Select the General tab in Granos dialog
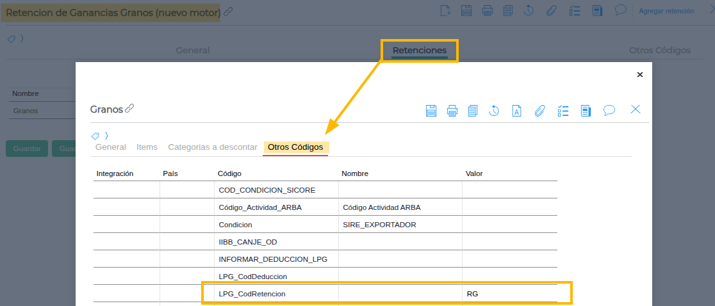This screenshot has width=715, height=306. point(110,147)
